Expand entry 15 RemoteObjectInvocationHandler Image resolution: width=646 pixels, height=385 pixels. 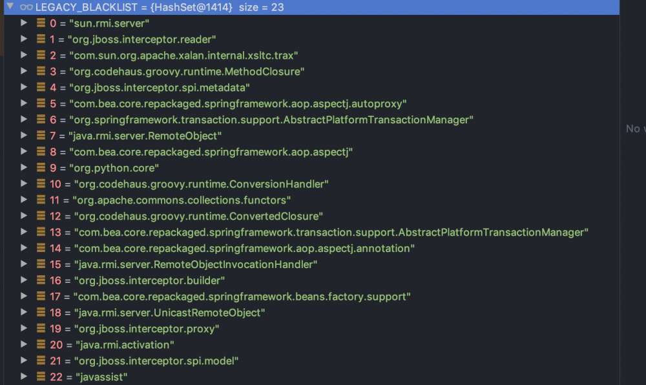coord(24,264)
